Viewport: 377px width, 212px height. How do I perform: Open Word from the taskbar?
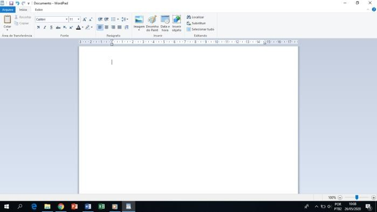coord(88,207)
